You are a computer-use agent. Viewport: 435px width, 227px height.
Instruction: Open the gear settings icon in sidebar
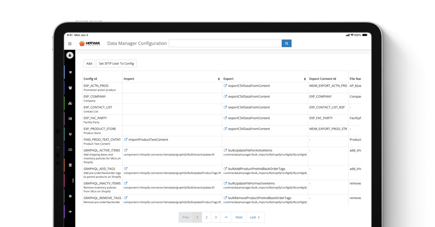(x=70, y=196)
